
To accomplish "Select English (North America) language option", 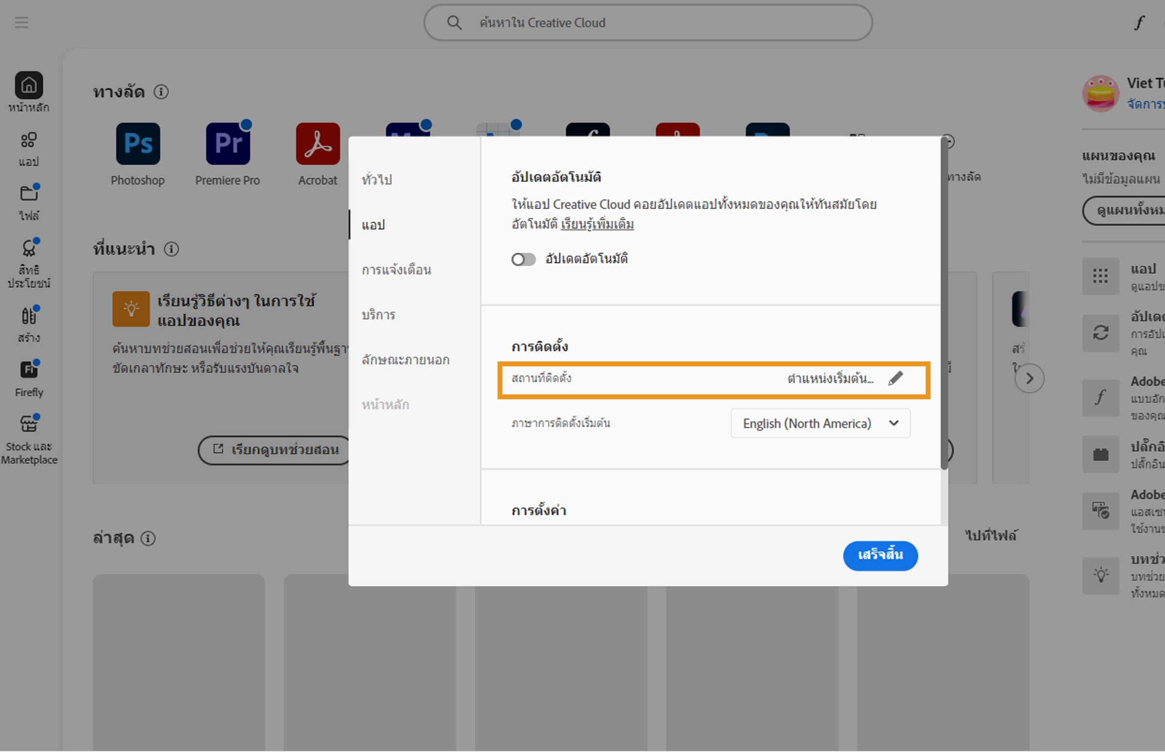I will pyautogui.click(x=806, y=423).
